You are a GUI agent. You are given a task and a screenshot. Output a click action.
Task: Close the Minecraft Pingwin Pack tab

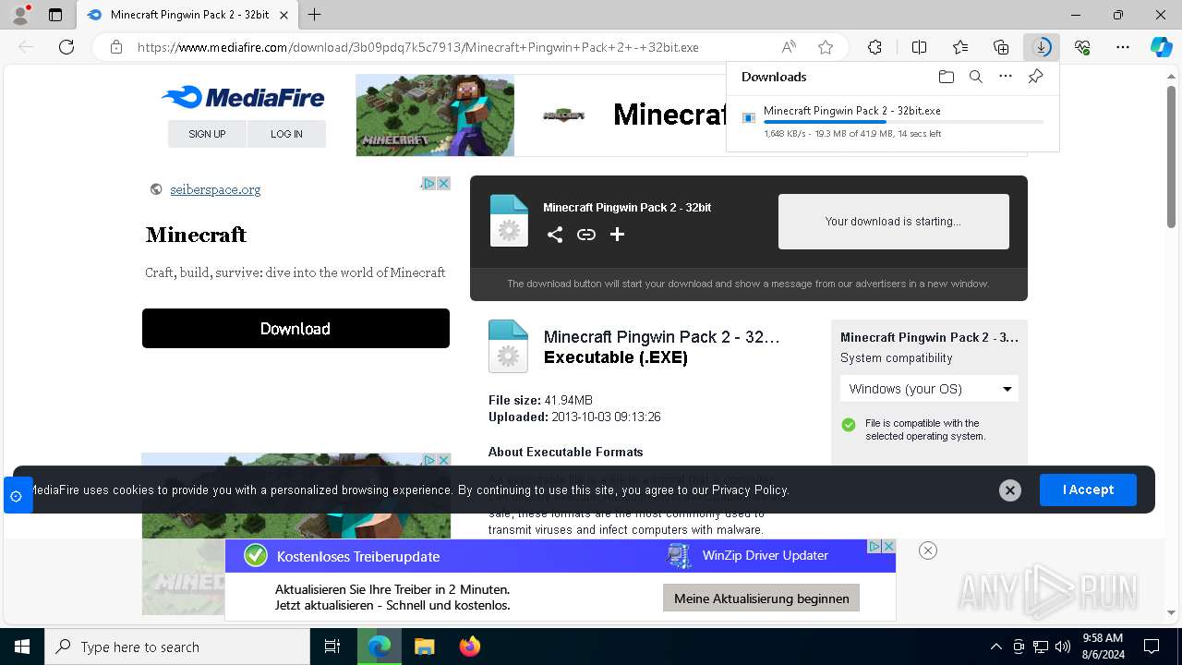coord(283,15)
